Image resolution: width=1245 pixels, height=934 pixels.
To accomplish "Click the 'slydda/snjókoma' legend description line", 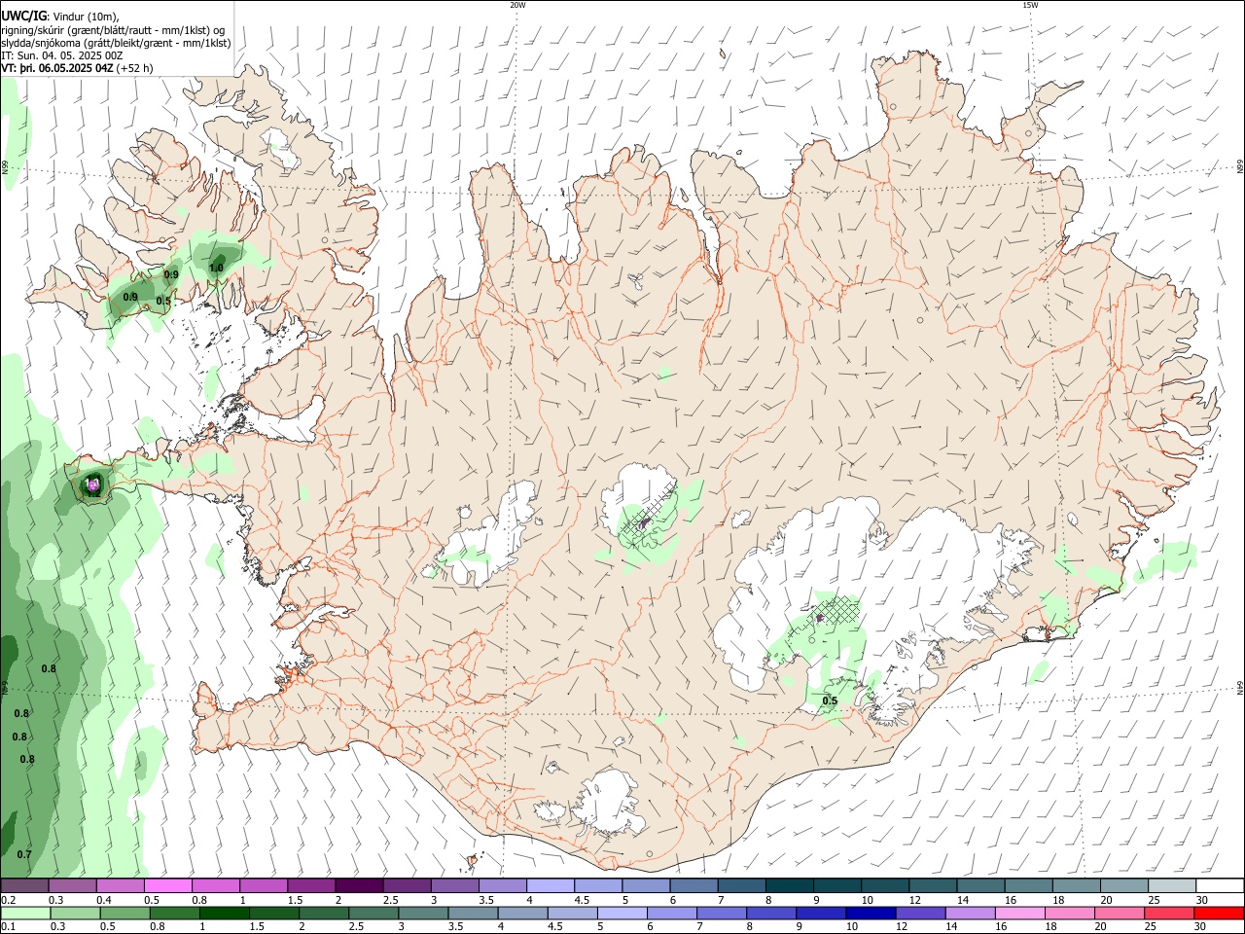I will pyautogui.click(x=116, y=43).
